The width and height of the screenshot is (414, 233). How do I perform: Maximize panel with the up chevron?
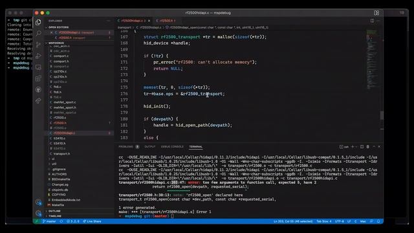coord(374,147)
